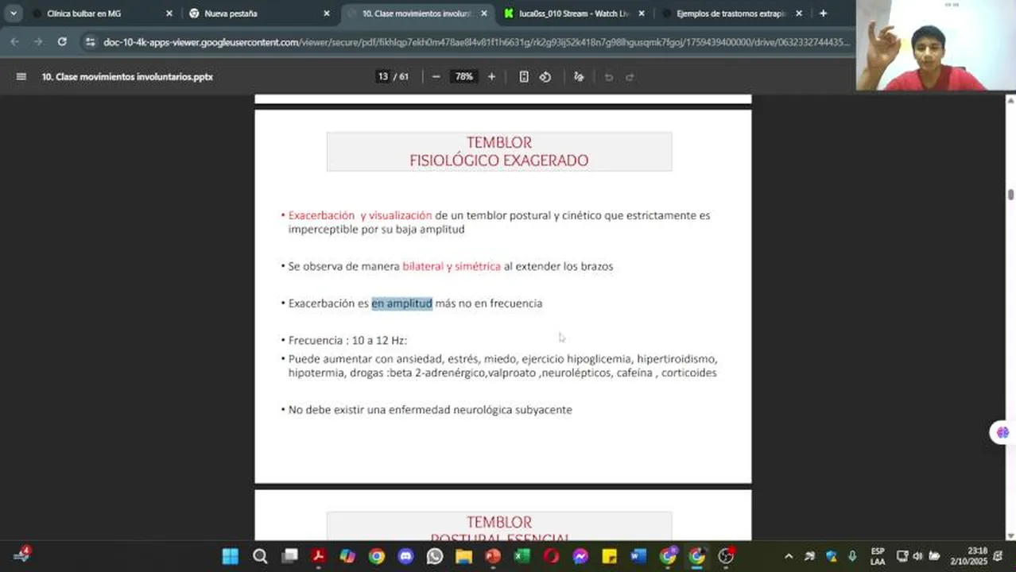
Task: Open PowerPoint from the taskbar
Action: [493, 556]
